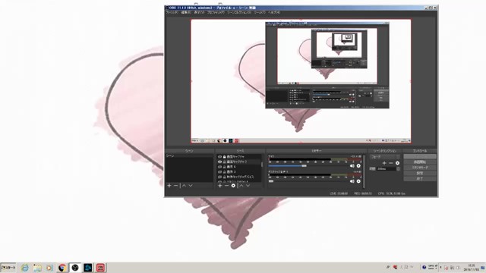
Task: Open the View menu in OBS
Action: pos(199,12)
